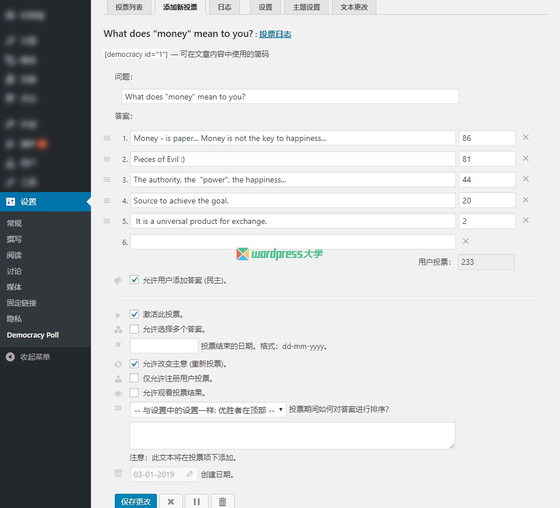Click the play icon beside 激活此投票
This screenshot has width=560, height=508.
[118, 315]
